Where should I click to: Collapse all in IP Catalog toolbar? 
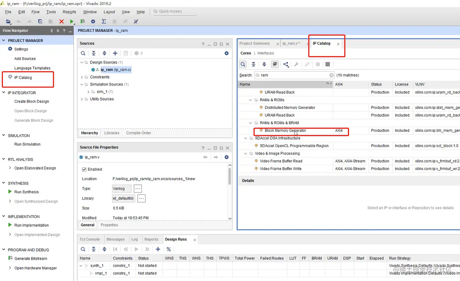(x=254, y=64)
